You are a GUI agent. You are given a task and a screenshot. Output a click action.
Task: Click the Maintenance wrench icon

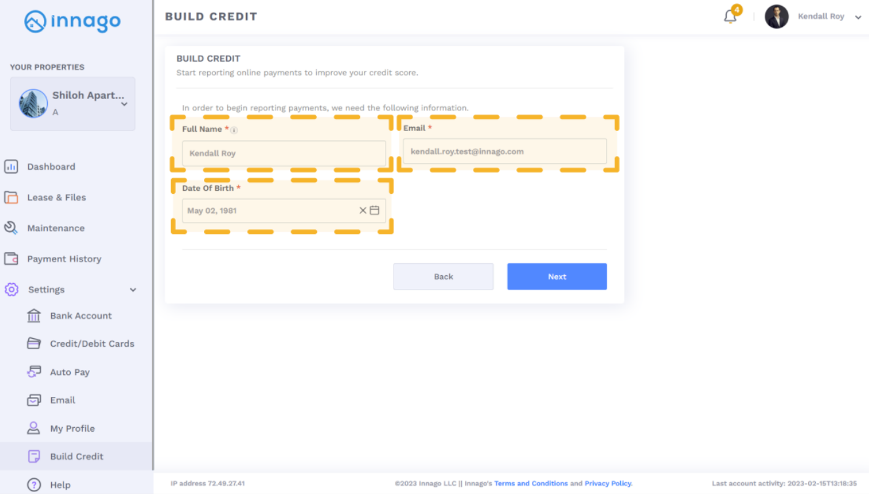pyautogui.click(x=11, y=228)
